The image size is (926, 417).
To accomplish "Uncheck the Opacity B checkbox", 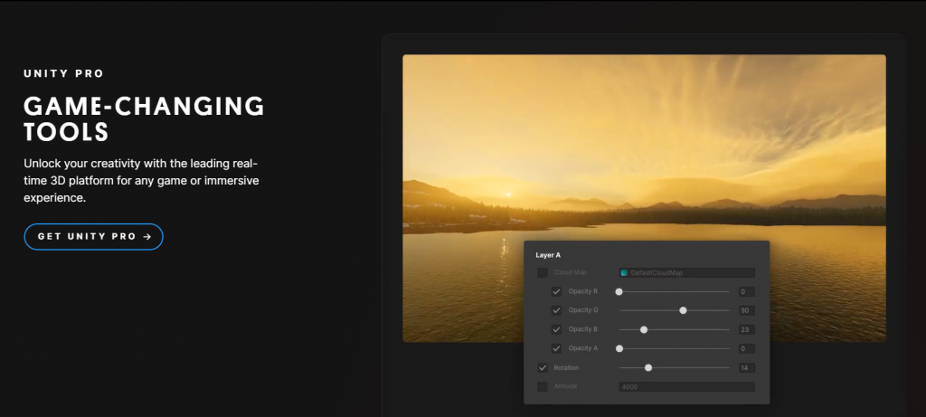I will click(x=557, y=329).
